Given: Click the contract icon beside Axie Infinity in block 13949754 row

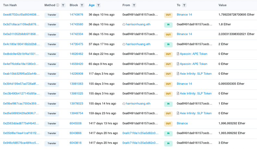Looking at the screenshot, I should (178, 113).
